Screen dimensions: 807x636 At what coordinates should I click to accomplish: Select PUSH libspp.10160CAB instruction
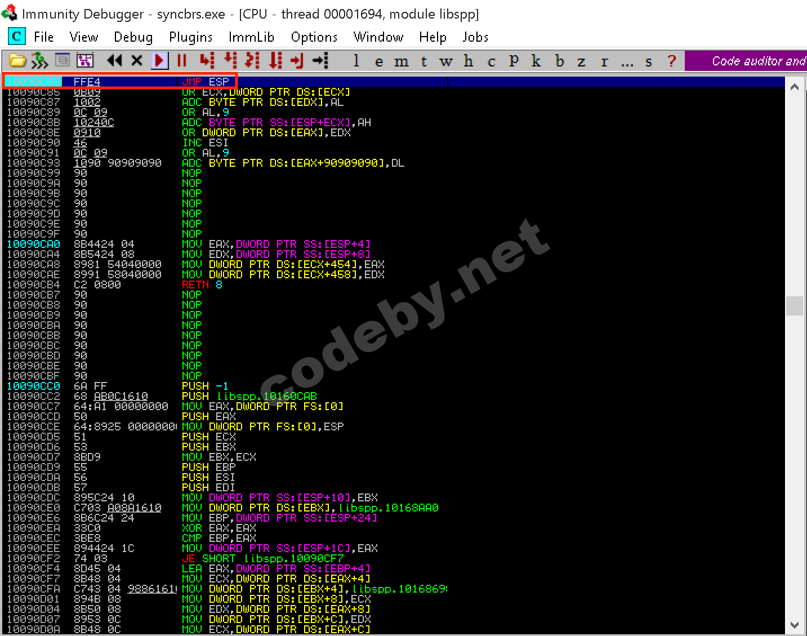pos(249,397)
